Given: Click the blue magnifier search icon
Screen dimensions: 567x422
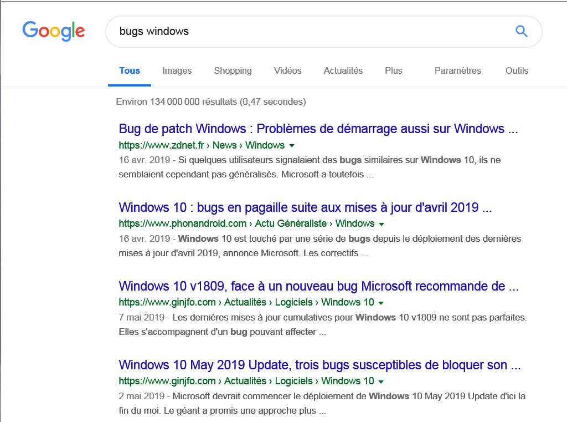Looking at the screenshot, I should 521,31.
